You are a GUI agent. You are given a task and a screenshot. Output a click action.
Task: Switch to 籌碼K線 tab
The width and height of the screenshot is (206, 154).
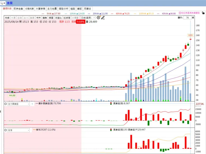[7, 9]
